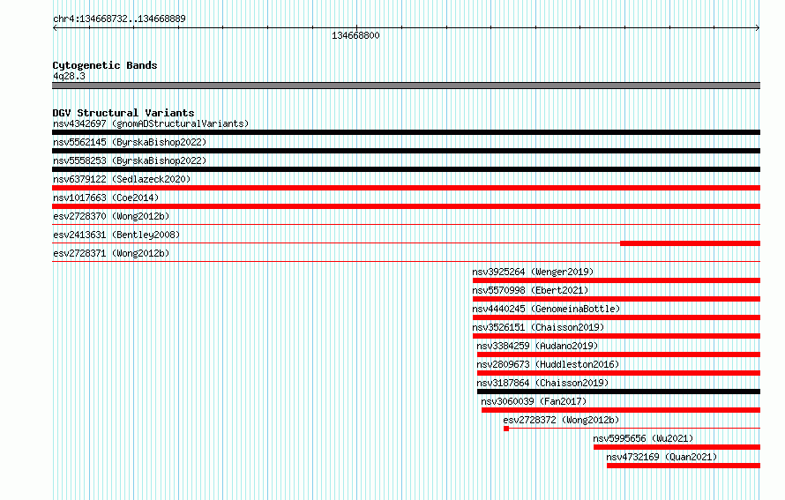Viewport: 785px width, 500px height.
Task: Open esv2413631 Bentley2008 variant
Action: coord(116,235)
